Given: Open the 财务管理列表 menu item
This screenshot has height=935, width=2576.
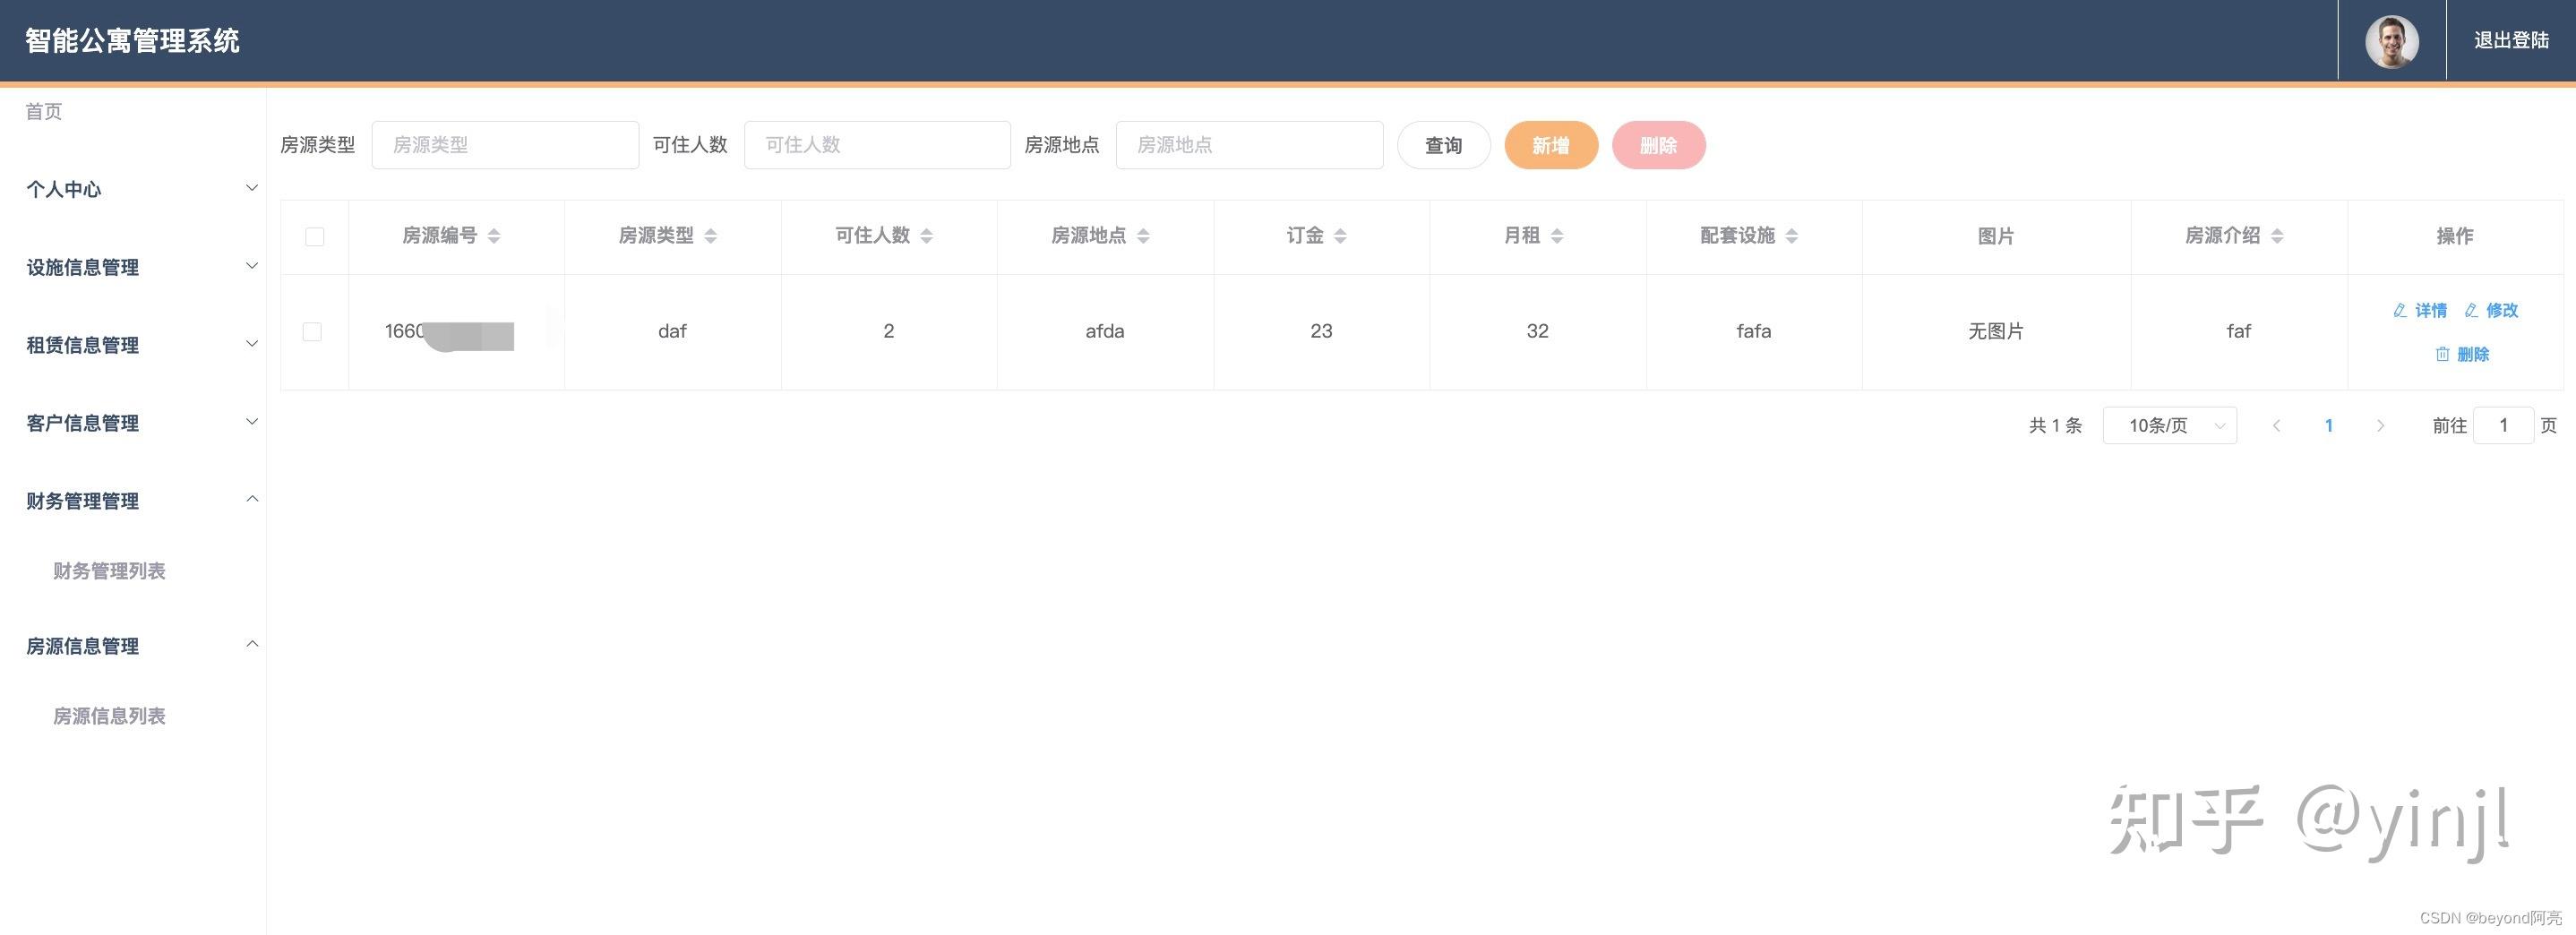Looking at the screenshot, I should point(109,571).
